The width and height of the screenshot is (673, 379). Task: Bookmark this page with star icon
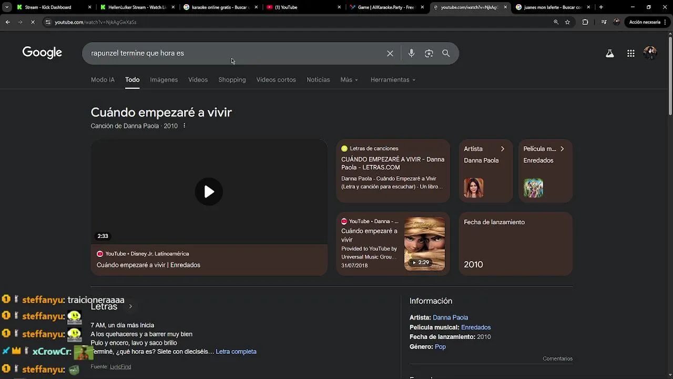coord(567,22)
